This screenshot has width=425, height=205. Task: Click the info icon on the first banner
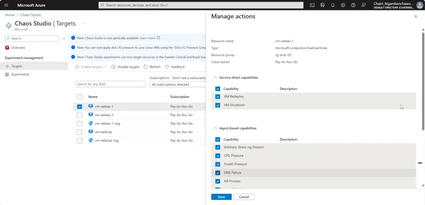(73, 38)
